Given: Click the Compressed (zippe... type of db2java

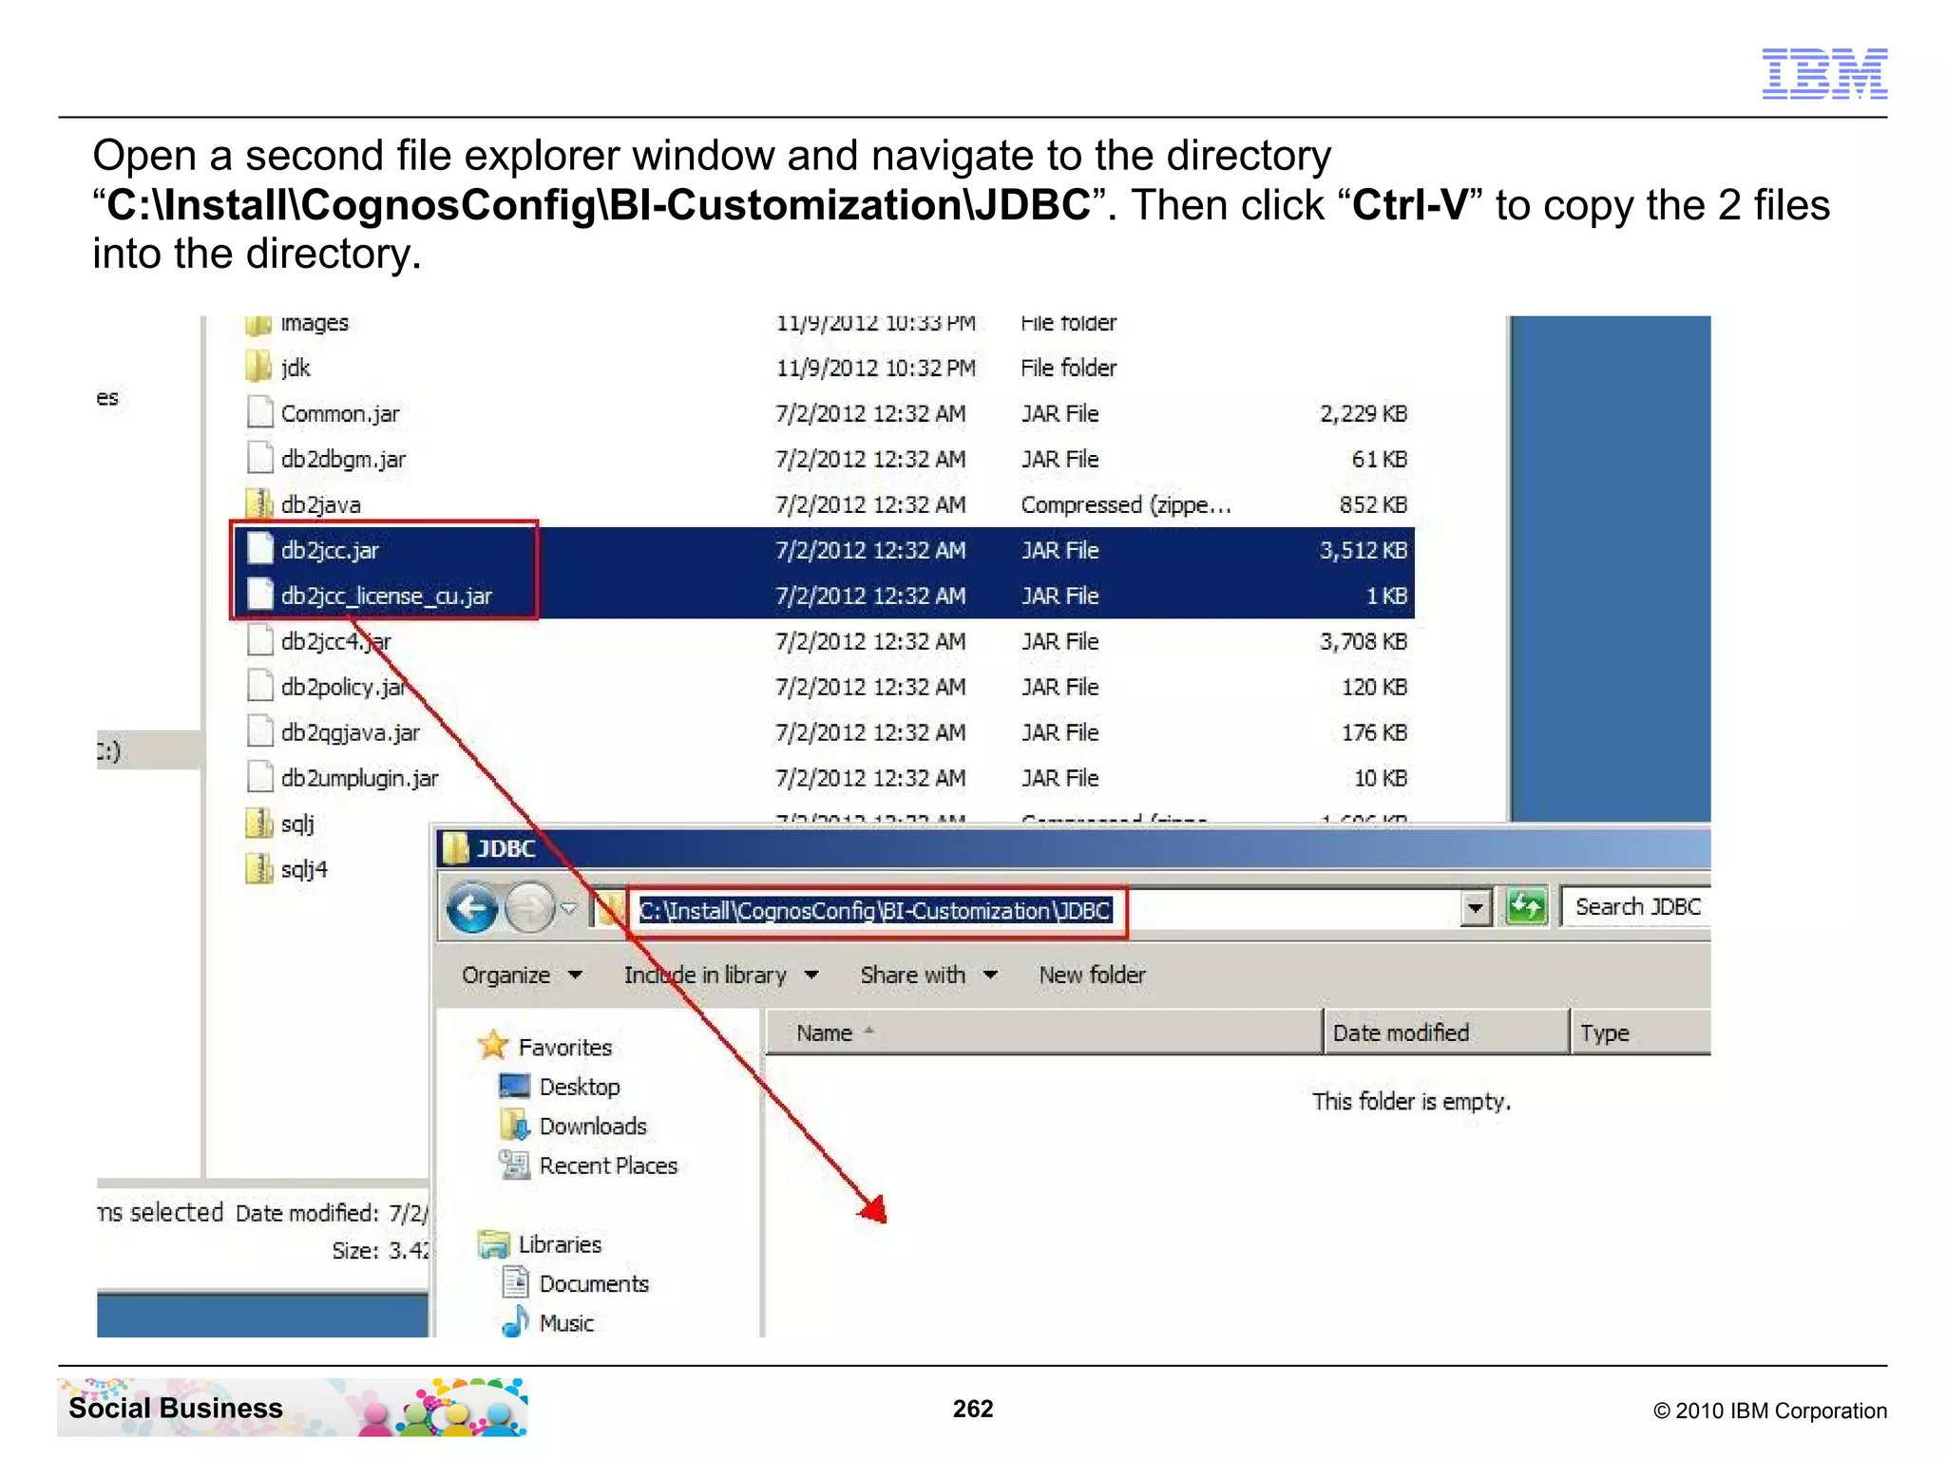Looking at the screenshot, I should click(x=1126, y=504).
